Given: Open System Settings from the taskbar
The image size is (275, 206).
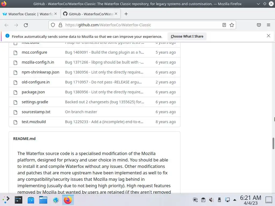Looking at the screenshot, I should click(x=19, y=200).
